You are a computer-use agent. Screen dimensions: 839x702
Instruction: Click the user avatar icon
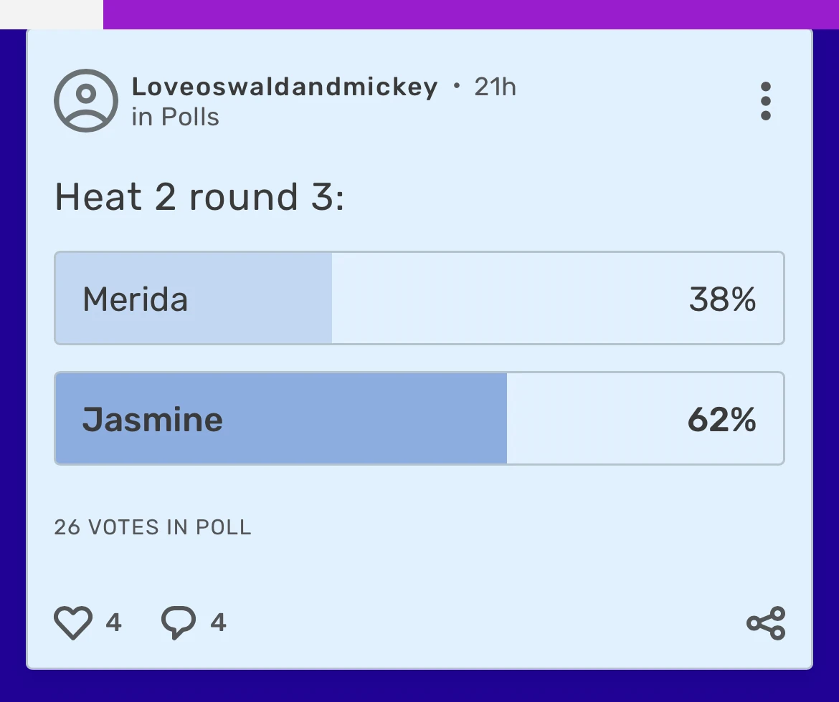pyautogui.click(x=86, y=100)
